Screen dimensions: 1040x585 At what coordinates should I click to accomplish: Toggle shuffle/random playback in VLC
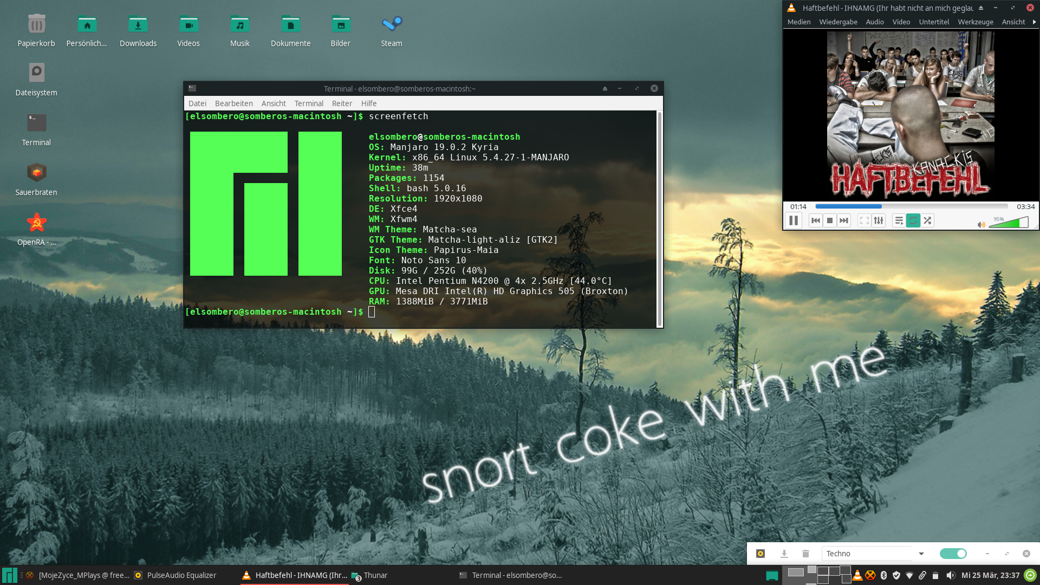(927, 220)
